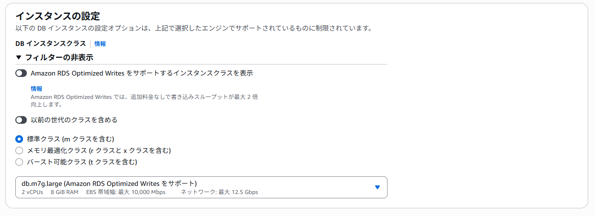Click the 以前の世代のクラスを含める label text

[x=74, y=120]
